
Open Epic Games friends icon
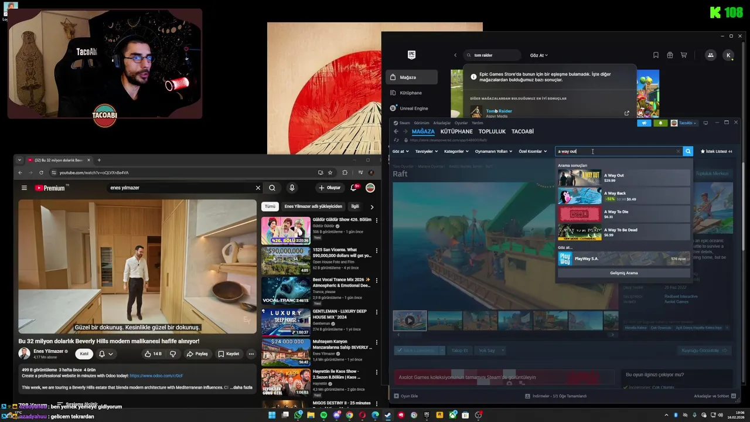pyautogui.click(x=711, y=55)
